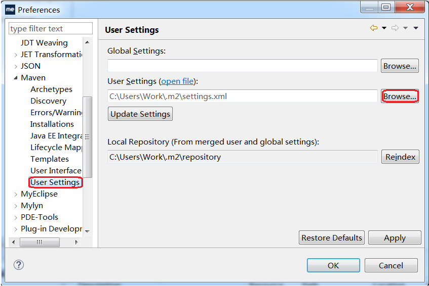Browse for the User Settings file
Screen dimensions: 429x286
(x=400, y=96)
